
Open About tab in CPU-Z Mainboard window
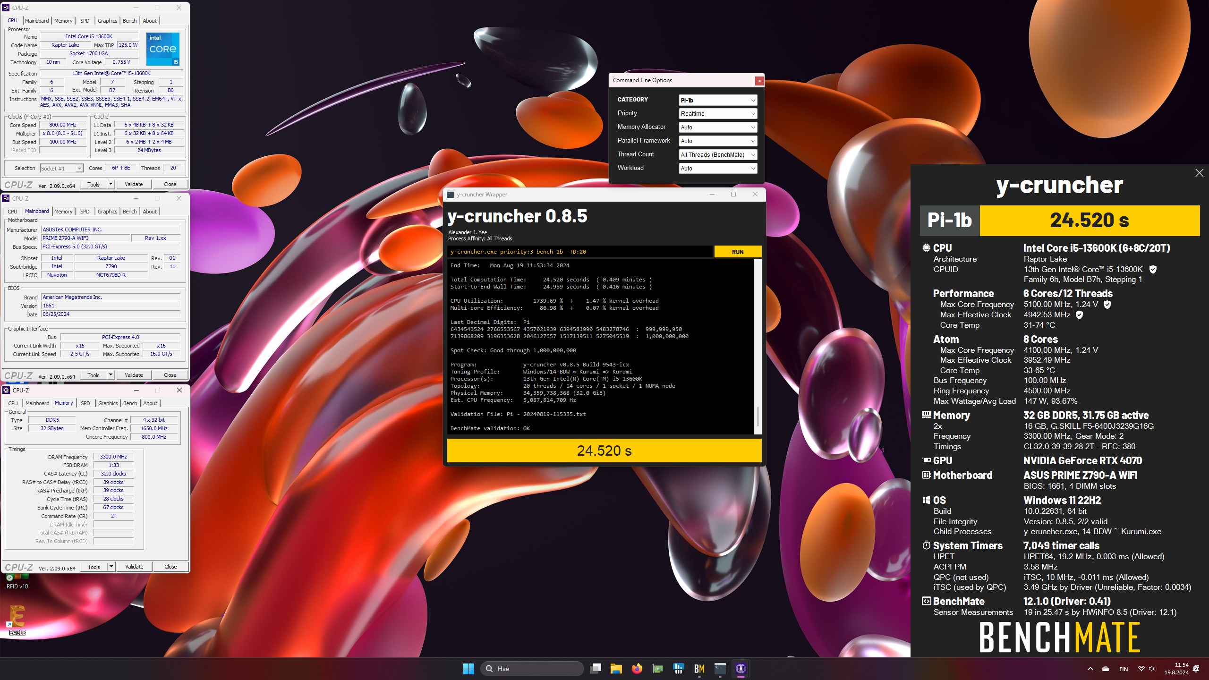coord(150,212)
